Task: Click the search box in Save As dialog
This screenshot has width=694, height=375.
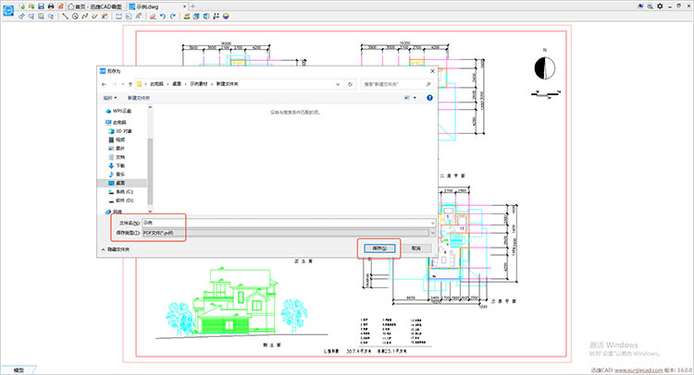Action: 396,84
